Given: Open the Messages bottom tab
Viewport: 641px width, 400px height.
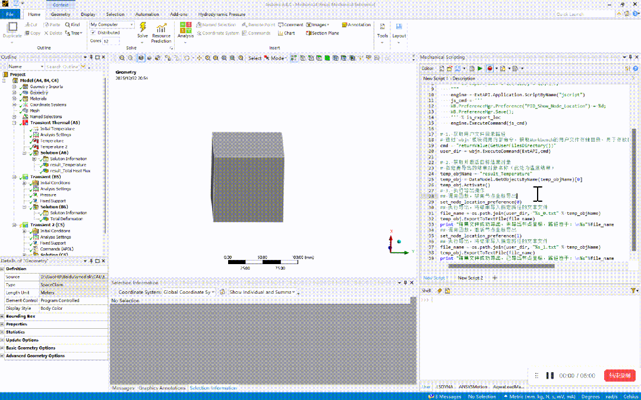Looking at the screenshot, I should pos(123,388).
